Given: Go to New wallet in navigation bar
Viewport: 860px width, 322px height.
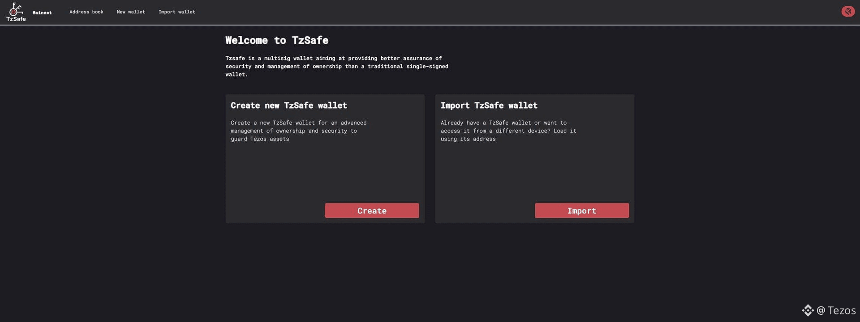Looking at the screenshot, I should tap(131, 12).
